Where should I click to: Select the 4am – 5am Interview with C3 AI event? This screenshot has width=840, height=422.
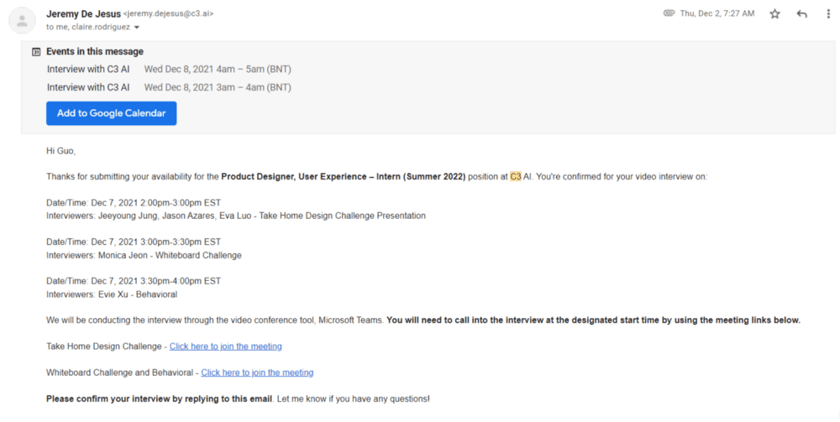pyautogui.click(x=169, y=69)
